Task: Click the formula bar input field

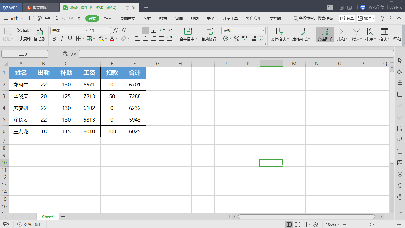Action: (236, 54)
